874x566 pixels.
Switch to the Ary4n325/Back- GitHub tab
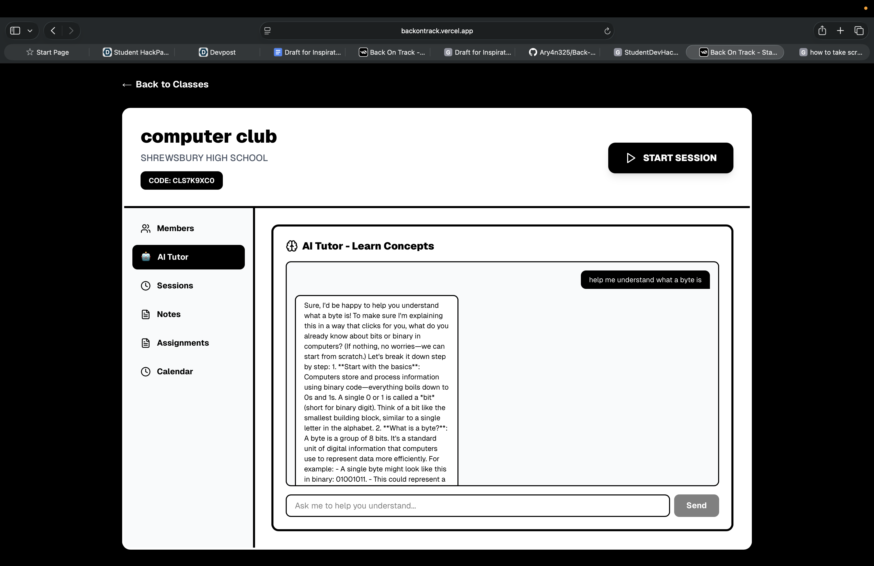point(562,52)
